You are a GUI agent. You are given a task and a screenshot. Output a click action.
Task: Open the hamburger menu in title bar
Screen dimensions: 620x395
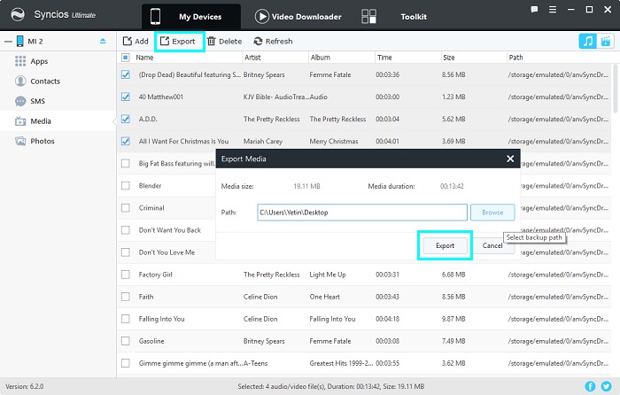click(553, 10)
